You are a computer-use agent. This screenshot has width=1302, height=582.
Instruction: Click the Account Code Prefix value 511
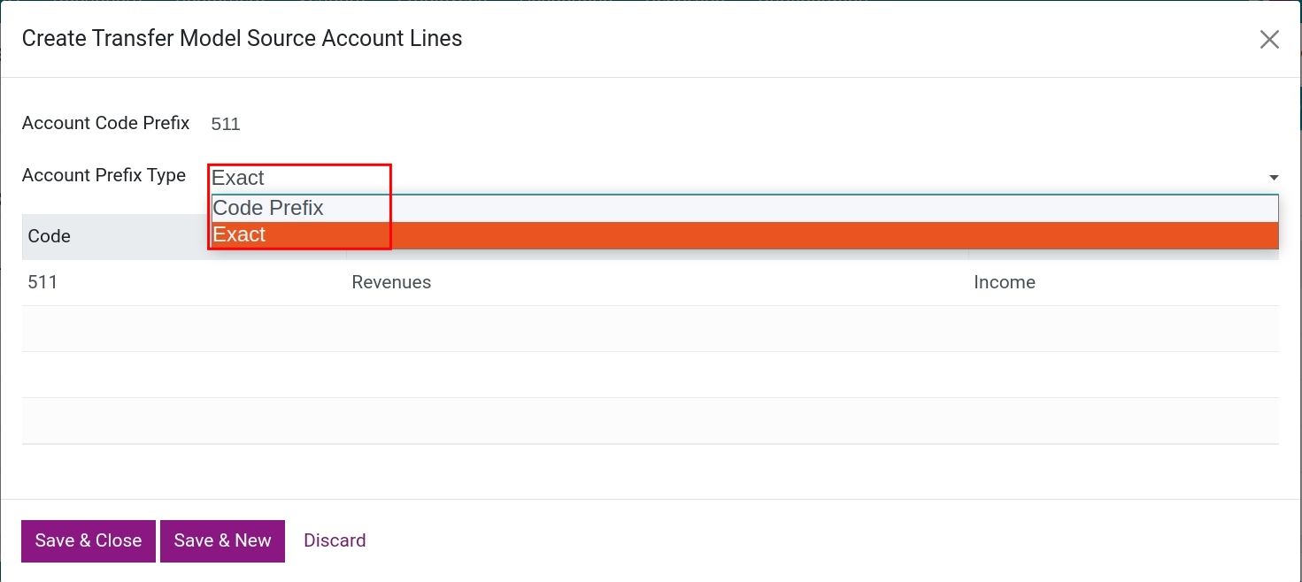point(225,124)
